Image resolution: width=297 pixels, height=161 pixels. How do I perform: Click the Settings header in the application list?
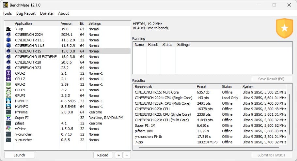point(95,23)
